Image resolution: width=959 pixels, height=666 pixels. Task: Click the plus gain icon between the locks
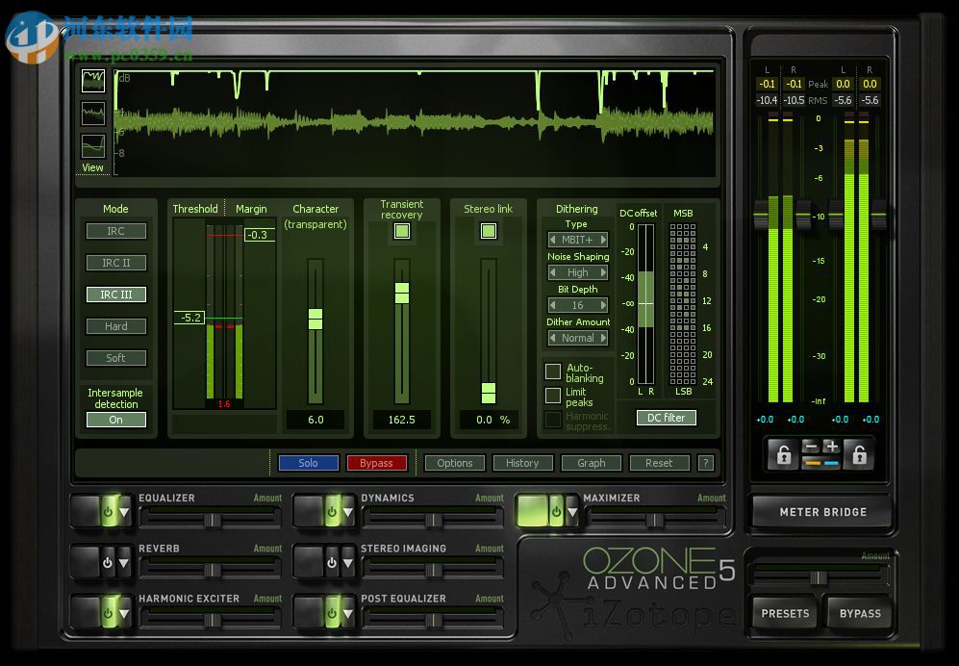point(831,448)
